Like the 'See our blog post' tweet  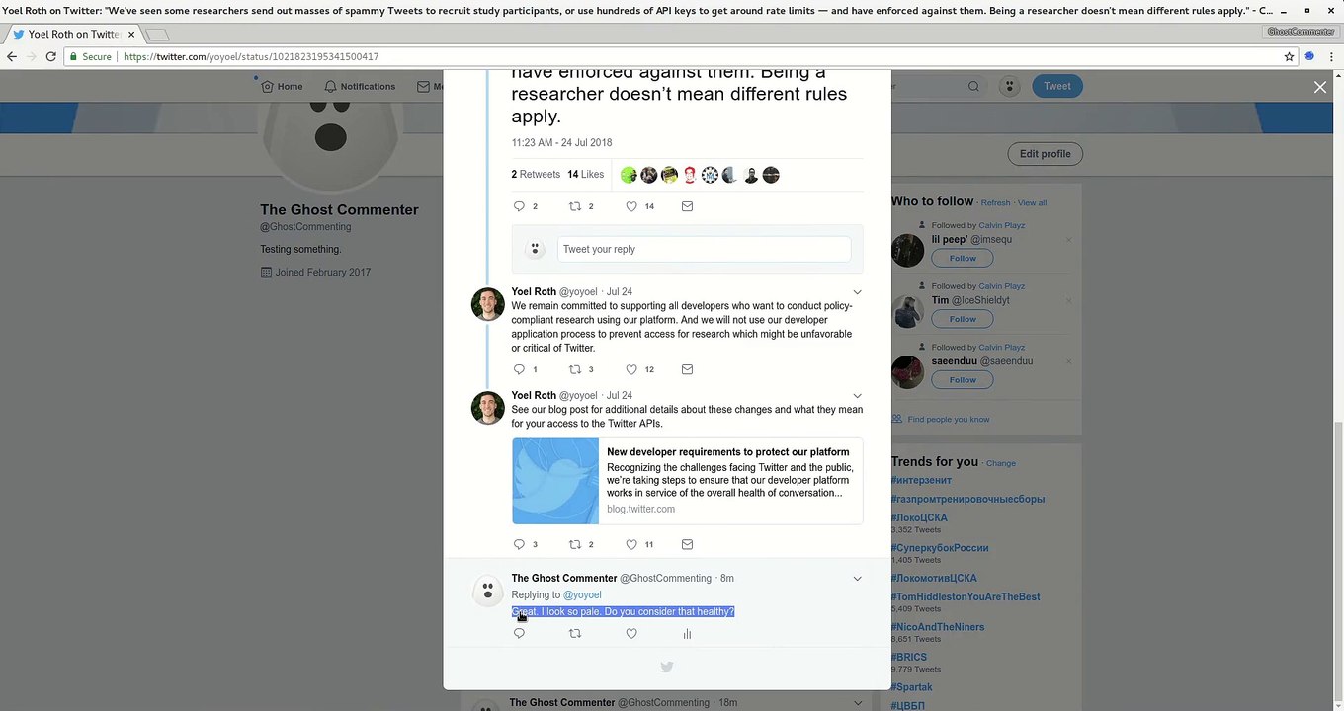[631, 544]
